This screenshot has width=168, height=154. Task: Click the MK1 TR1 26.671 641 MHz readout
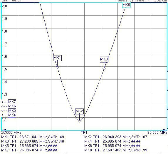pyautogui.click(x=33, y=137)
